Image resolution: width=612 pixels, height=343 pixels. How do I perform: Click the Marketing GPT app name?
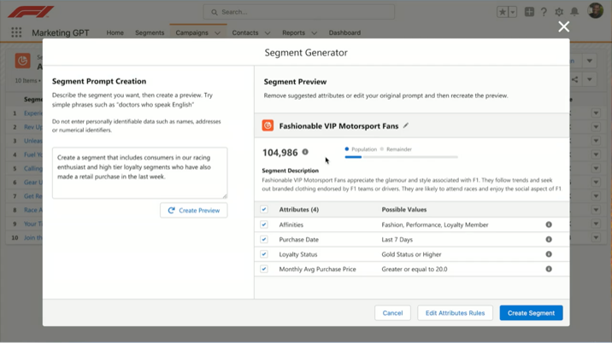[x=61, y=32]
